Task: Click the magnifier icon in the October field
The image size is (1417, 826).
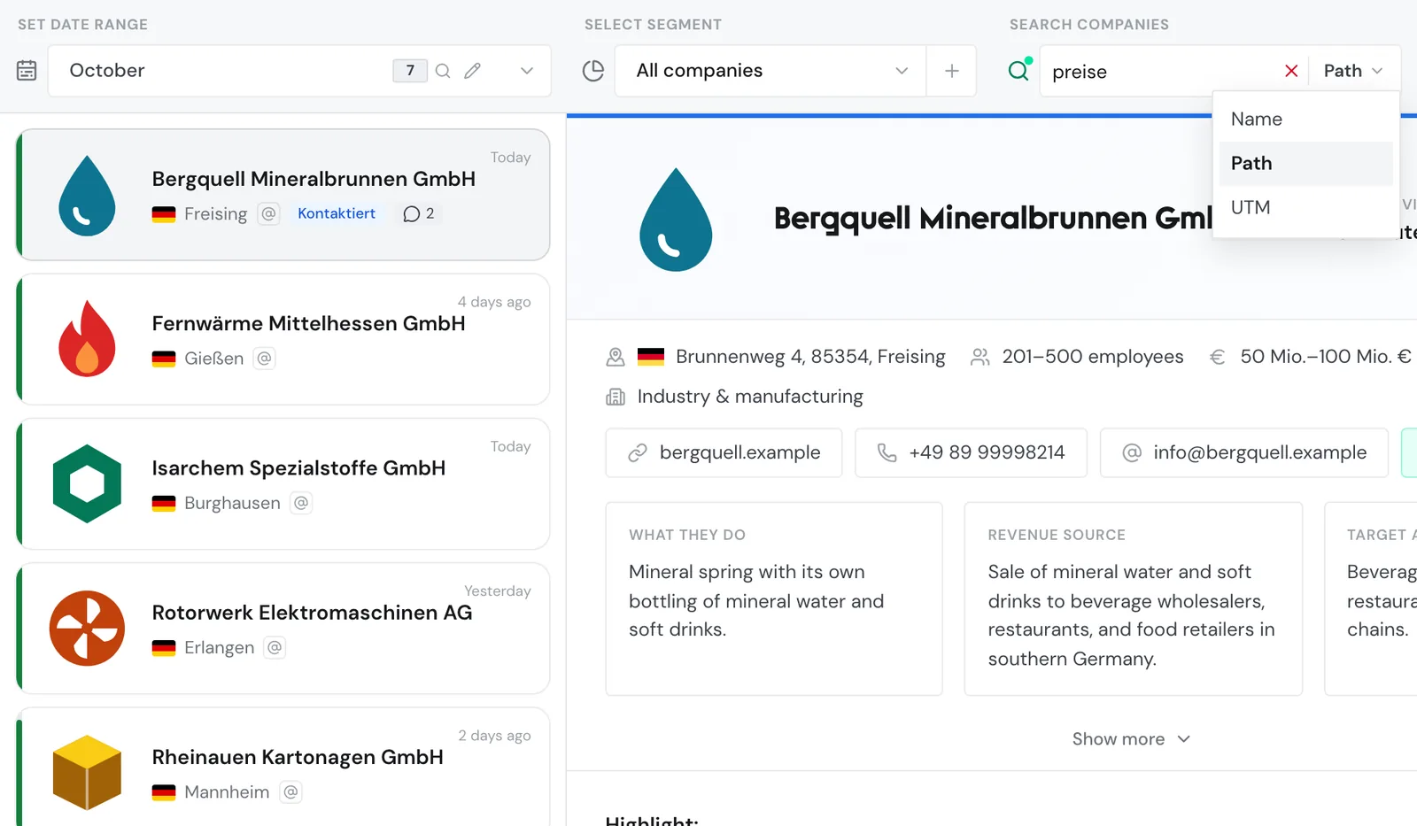Action: (443, 71)
